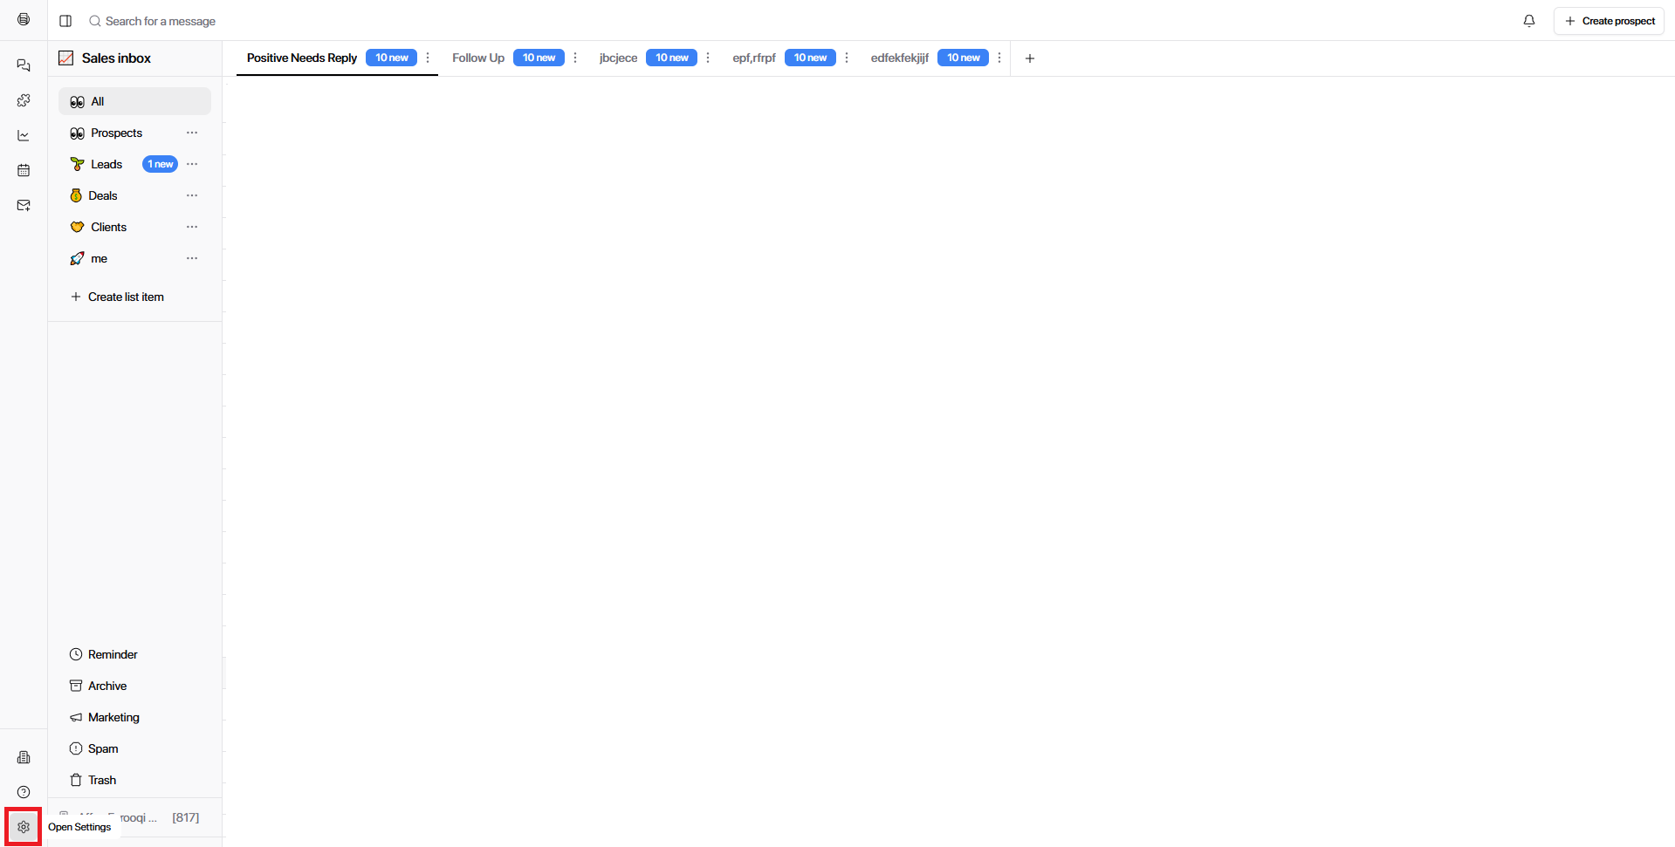Screen dimensions: 1675x847
Task: Click the notification bell icon
Action: pyautogui.click(x=1528, y=21)
